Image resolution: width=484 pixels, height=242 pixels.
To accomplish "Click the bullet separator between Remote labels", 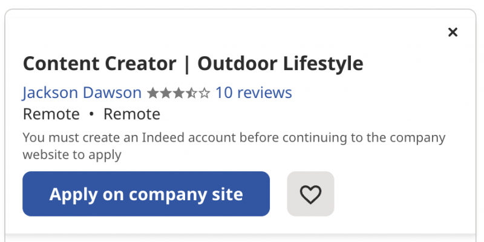I will point(91,114).
